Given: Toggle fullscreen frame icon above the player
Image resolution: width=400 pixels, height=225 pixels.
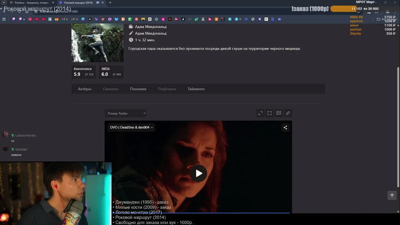Looking at the screenshot, I should 269,113.
